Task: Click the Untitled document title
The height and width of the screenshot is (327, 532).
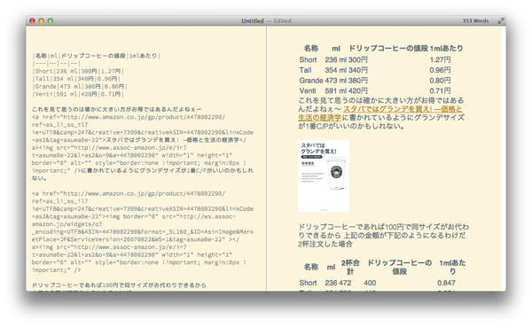Action: pyautogui.click(x=253, y=21)
